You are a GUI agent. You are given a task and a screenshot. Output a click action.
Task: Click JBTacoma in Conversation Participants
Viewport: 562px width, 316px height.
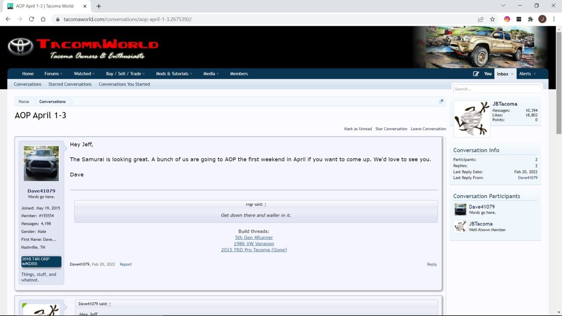pyautogui.click(x=481, y=224)
